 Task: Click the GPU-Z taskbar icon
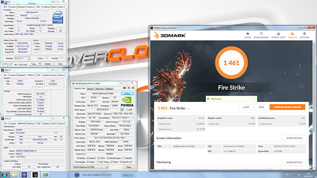(45, 174)
